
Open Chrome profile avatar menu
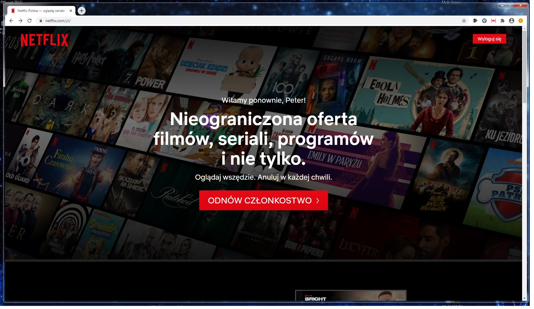click(x=512, y=21)
